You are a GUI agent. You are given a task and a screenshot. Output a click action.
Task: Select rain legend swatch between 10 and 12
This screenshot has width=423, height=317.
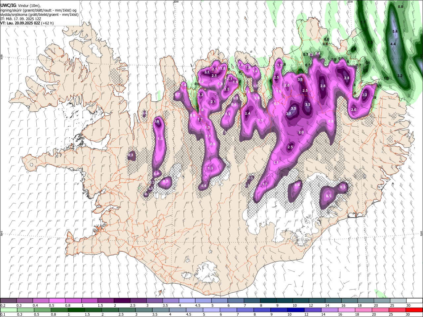[296, 310]
